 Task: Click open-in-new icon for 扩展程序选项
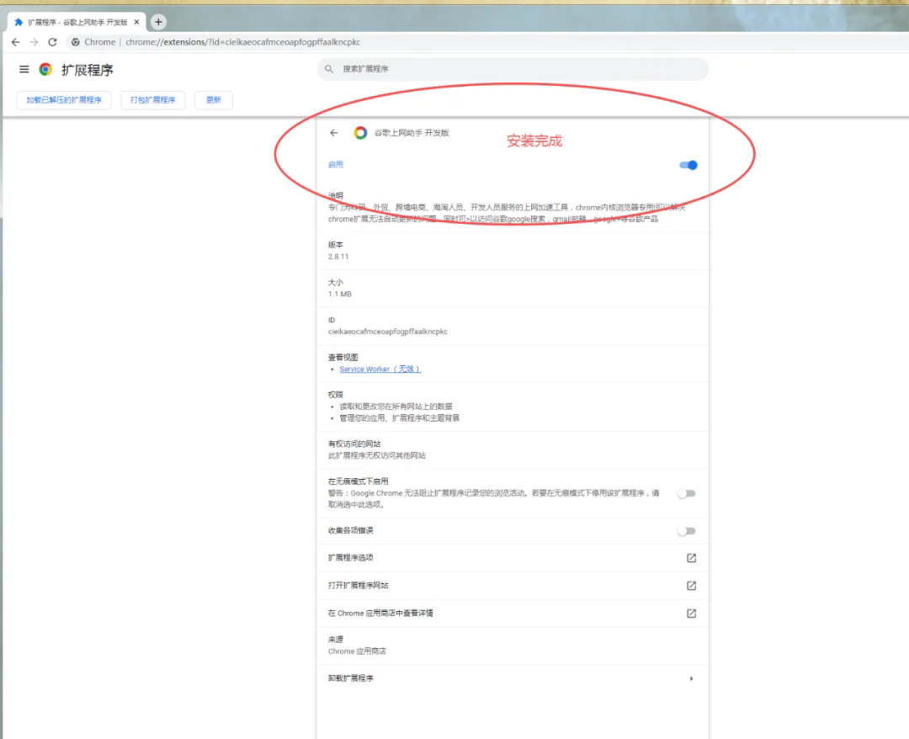tap(691, 558)
